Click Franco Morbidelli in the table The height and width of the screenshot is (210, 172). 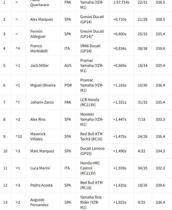[x=39, y=48]
